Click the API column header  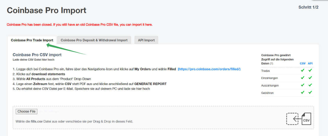310,63
